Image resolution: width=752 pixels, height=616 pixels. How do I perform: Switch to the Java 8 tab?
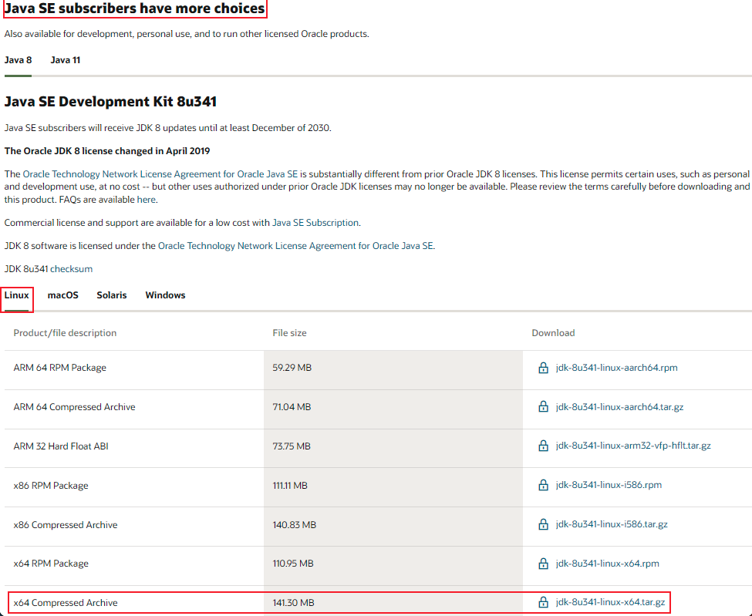19,60
